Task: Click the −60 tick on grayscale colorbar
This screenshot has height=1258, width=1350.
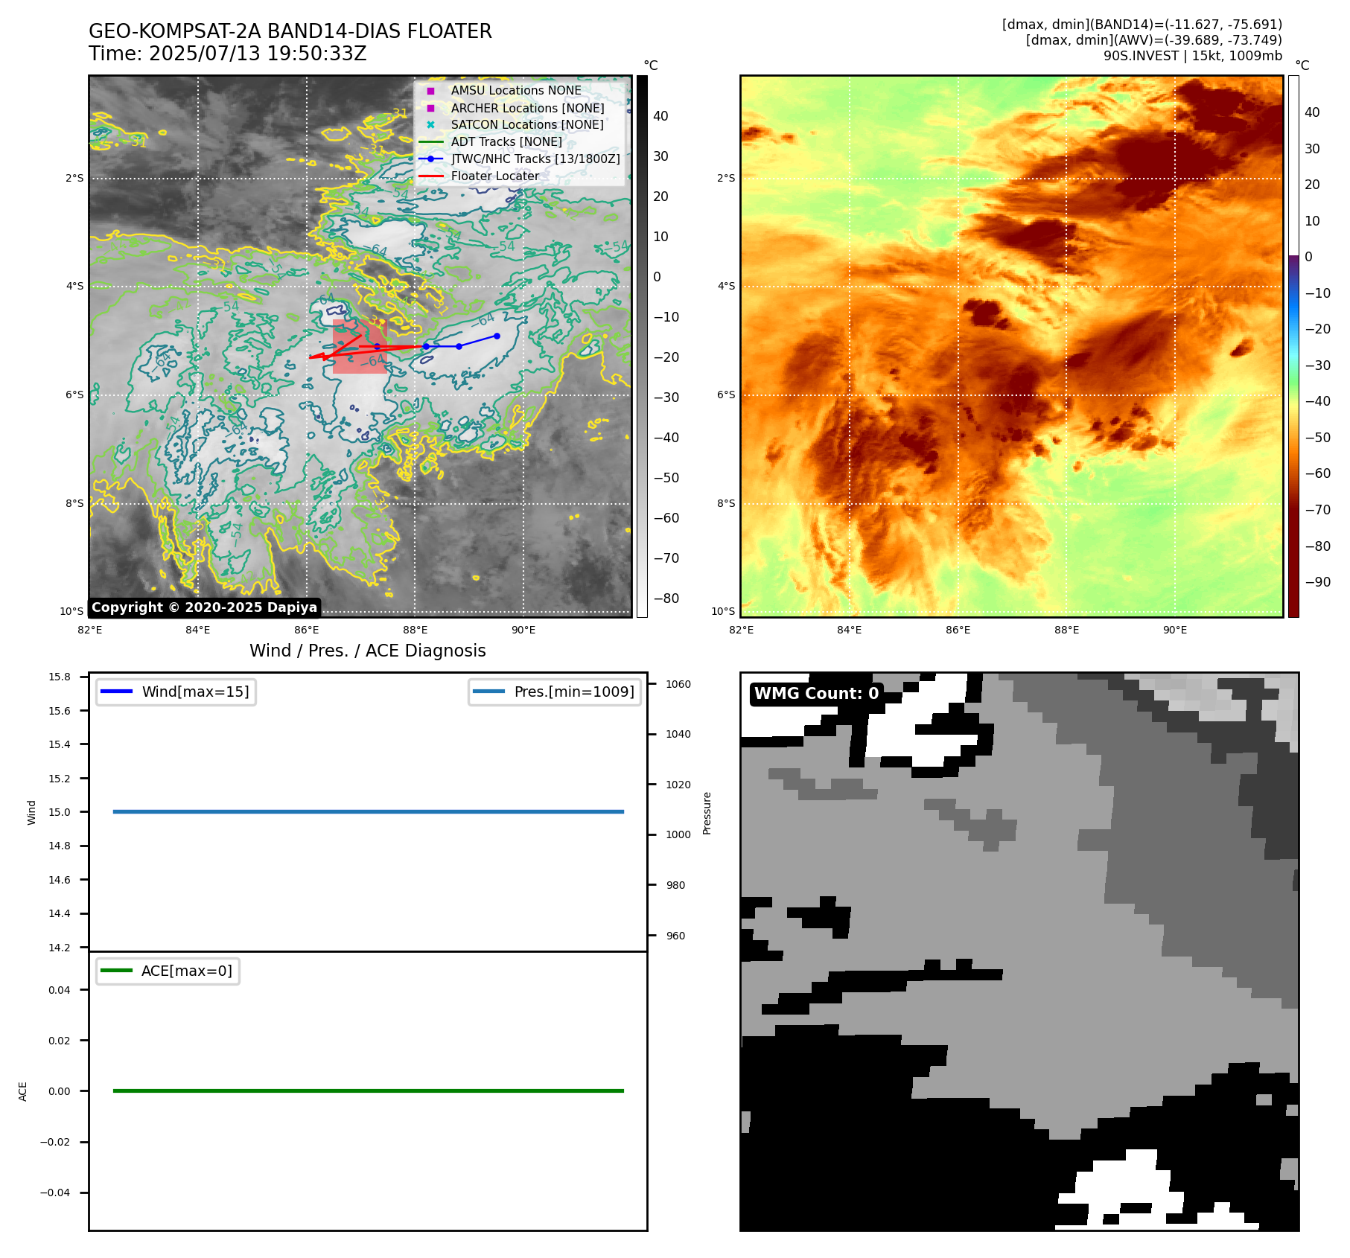Action: click(666, 518)
